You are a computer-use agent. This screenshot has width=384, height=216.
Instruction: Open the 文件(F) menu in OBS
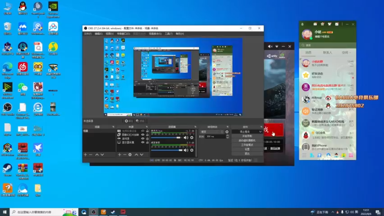[87, 34]
